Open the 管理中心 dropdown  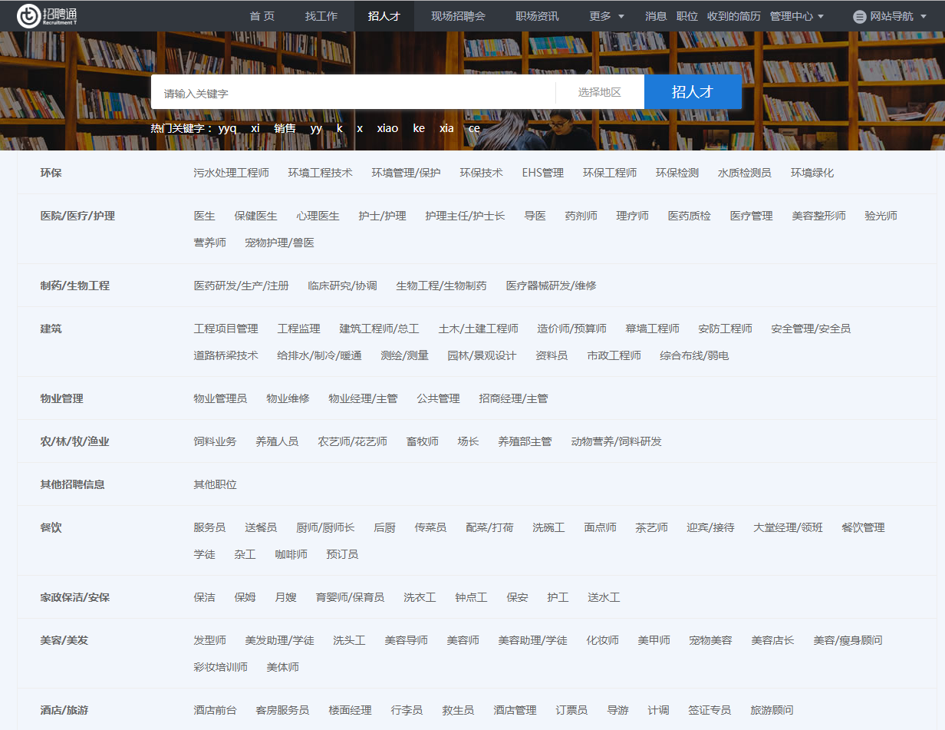point(797,16)
